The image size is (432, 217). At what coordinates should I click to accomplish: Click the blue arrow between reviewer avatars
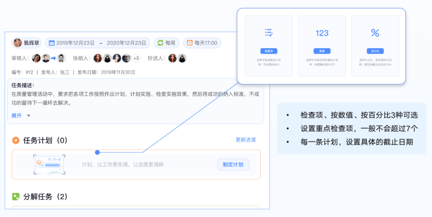pyautogui.click(x=53, y=58)
